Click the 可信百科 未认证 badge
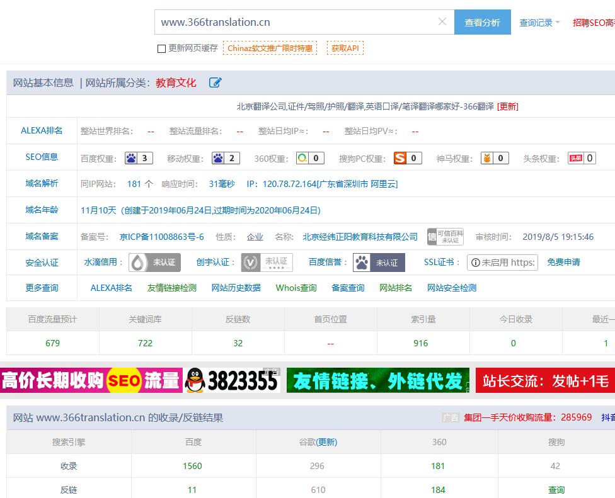The width and height of the screenshot is (615, 498). 445,237
